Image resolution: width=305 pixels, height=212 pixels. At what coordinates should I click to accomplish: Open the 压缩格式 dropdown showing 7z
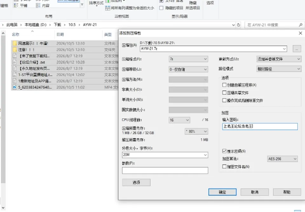coord(188,59)
